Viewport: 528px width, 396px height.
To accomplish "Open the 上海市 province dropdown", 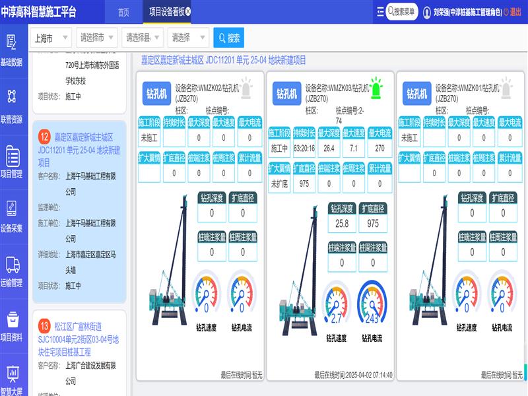I will [x=51, y=38].
